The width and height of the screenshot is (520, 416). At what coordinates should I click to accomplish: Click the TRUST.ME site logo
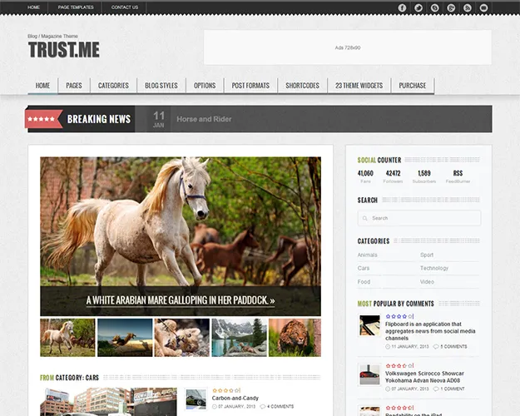[64, 50]
